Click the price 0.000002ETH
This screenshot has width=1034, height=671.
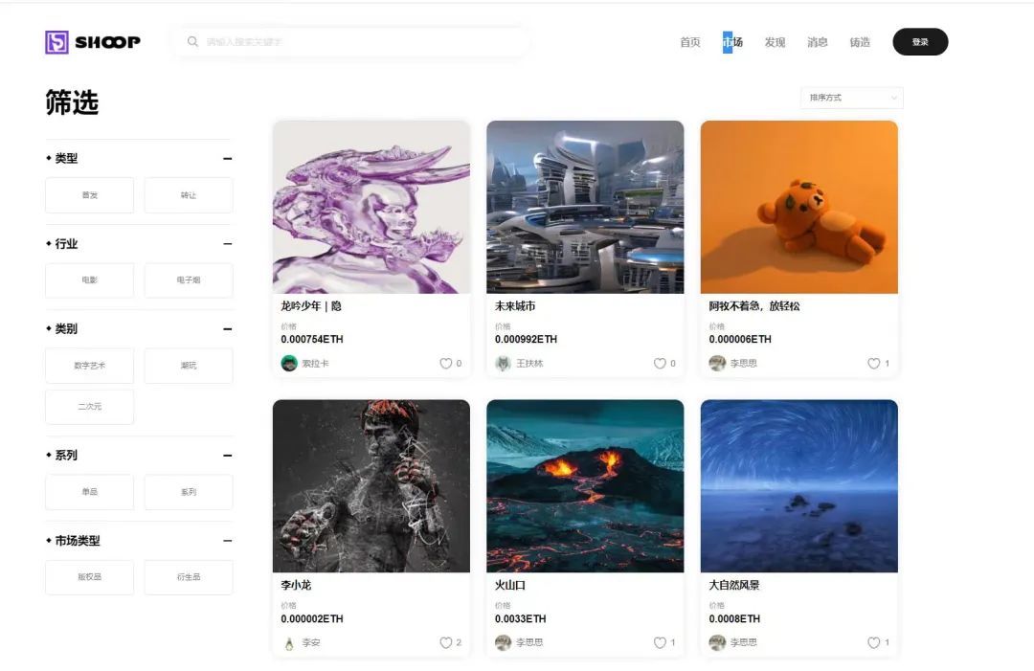click(312, 619)
